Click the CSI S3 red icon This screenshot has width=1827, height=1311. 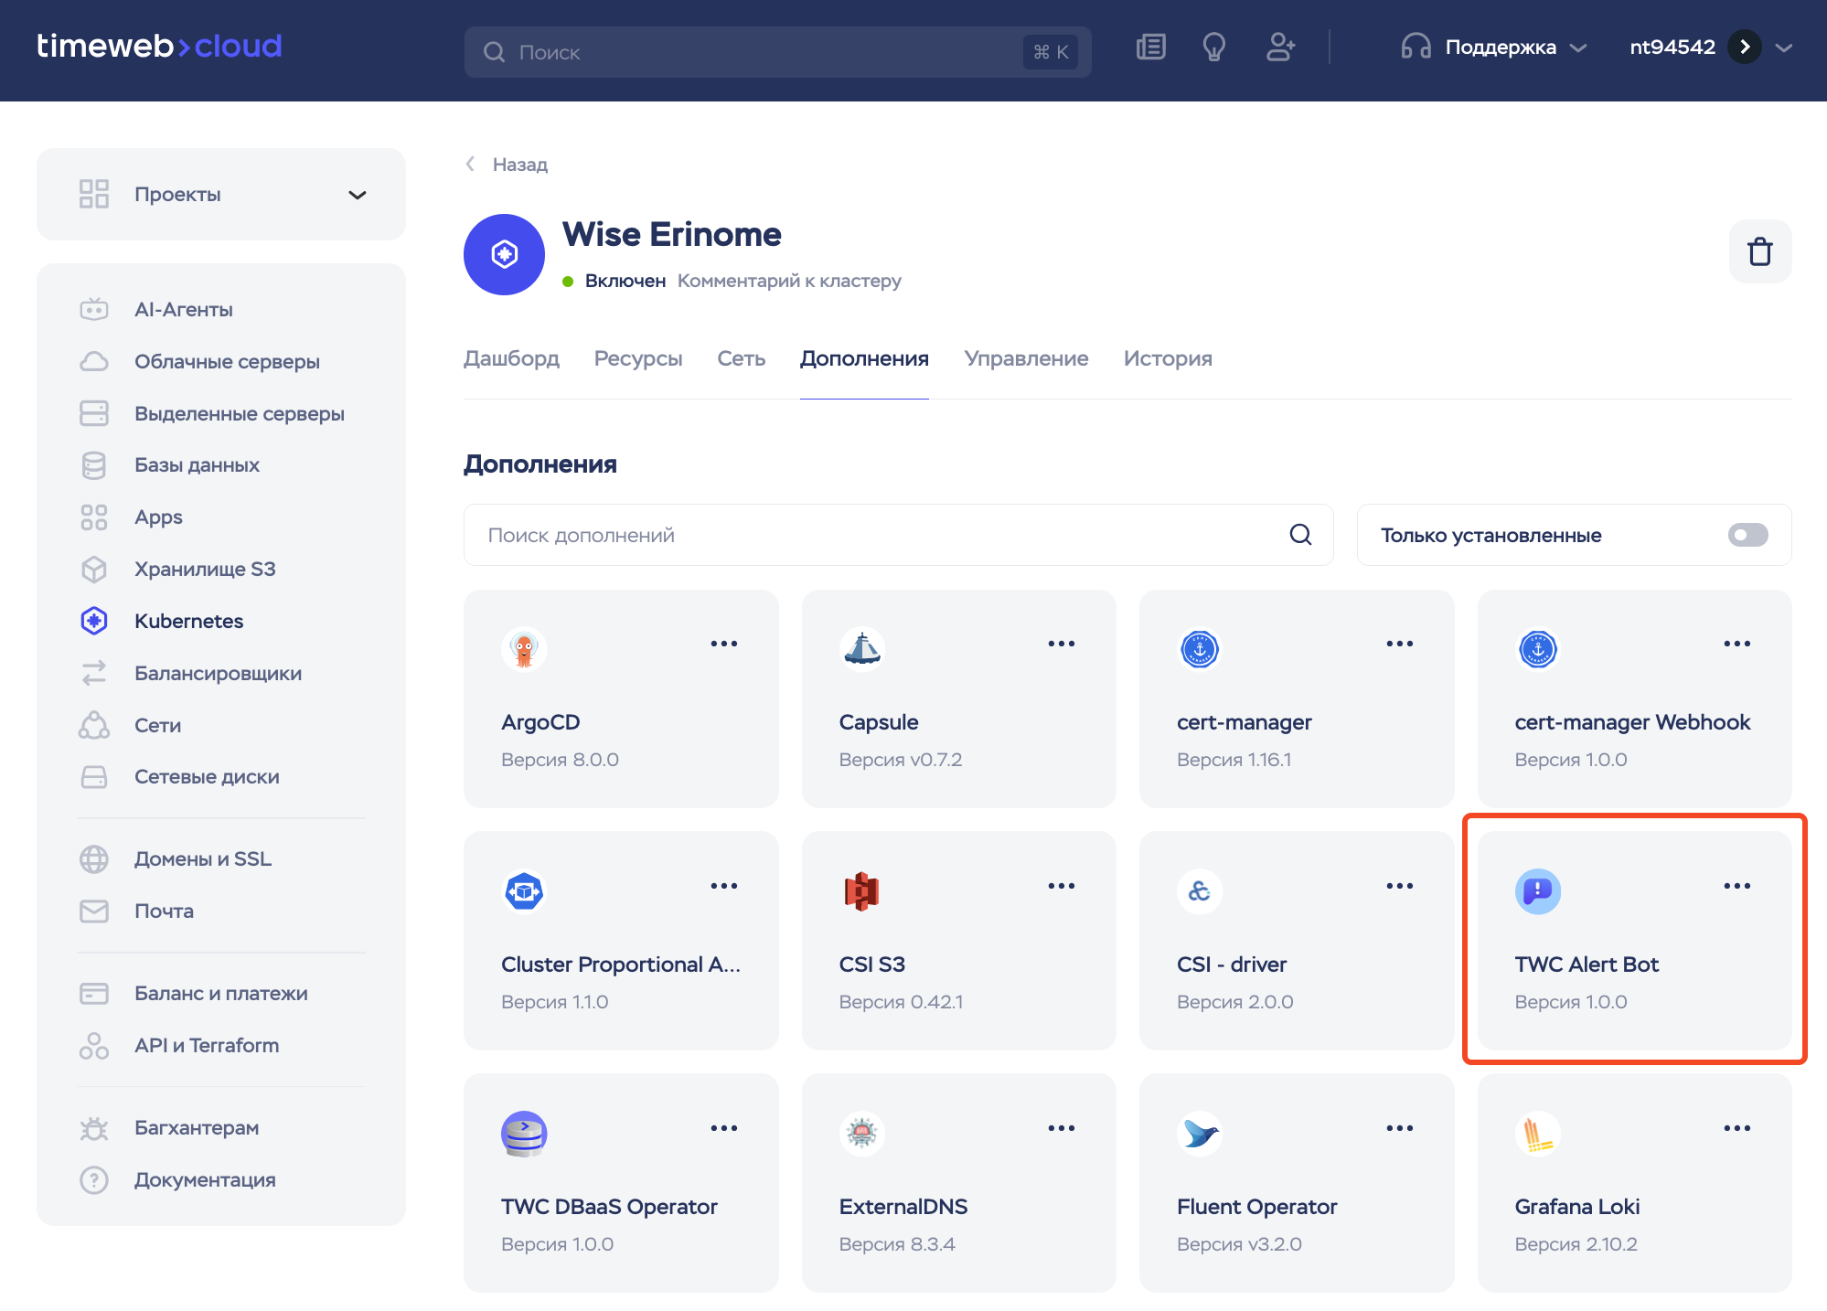click(862, 891)
